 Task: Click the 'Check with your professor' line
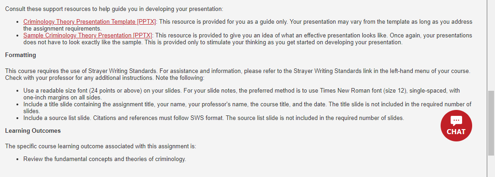click(105, 78)
